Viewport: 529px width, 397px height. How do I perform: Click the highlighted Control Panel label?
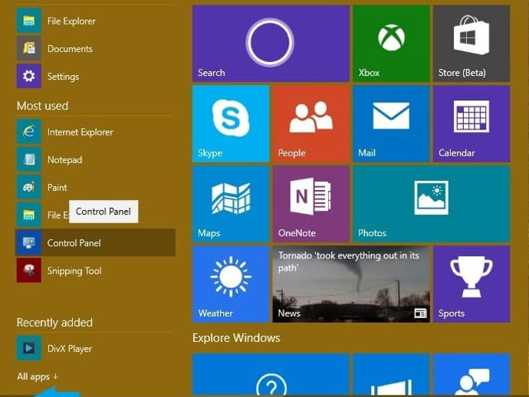(x=74, y=243)
